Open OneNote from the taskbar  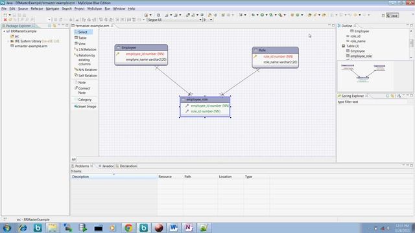pos(189,228)
